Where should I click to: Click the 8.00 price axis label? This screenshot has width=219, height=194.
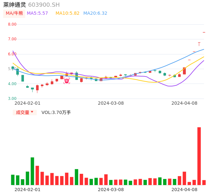pos(12,24)
